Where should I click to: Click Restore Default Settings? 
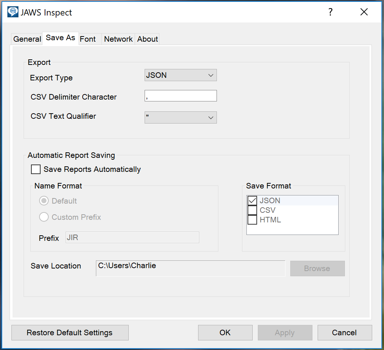point(70,333)
